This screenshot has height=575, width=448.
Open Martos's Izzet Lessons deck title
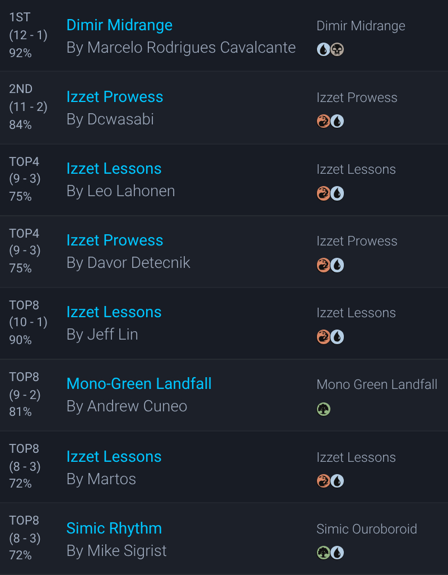(x=114, y=457)
